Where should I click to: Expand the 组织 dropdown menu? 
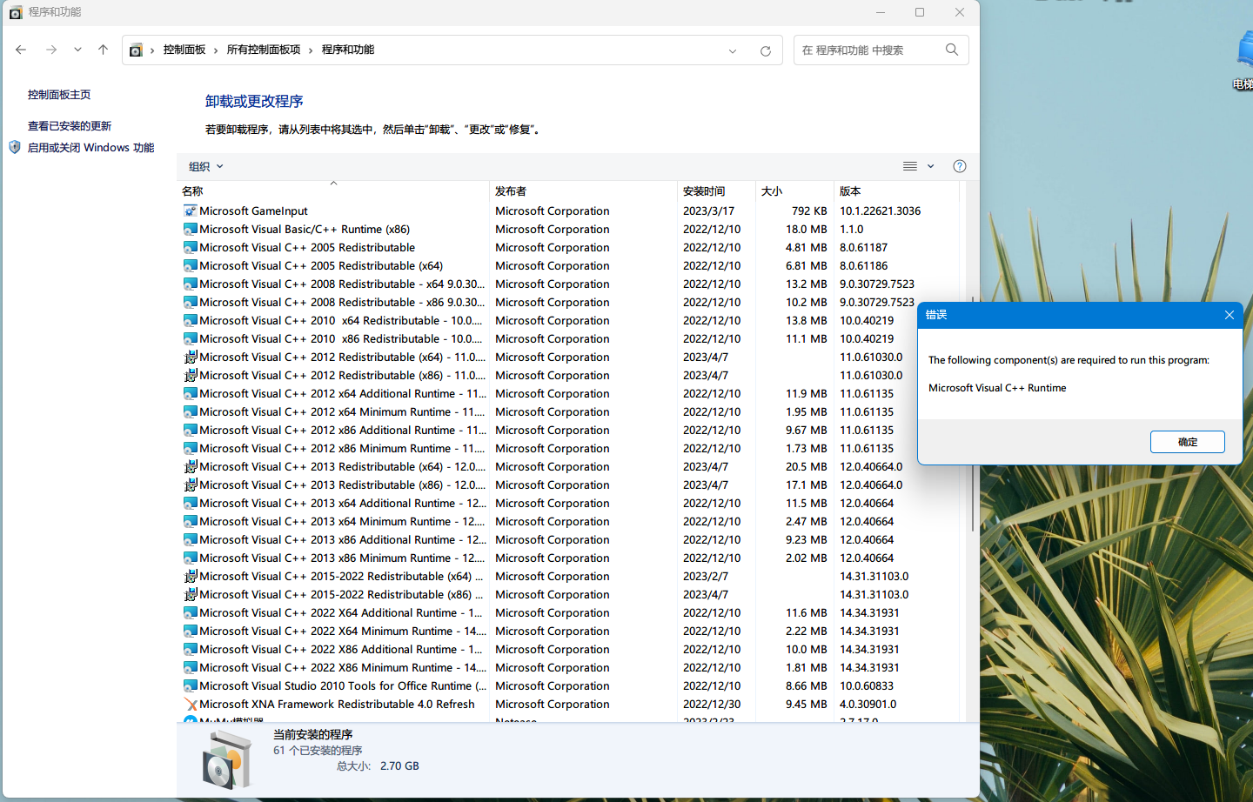point(206,166)
